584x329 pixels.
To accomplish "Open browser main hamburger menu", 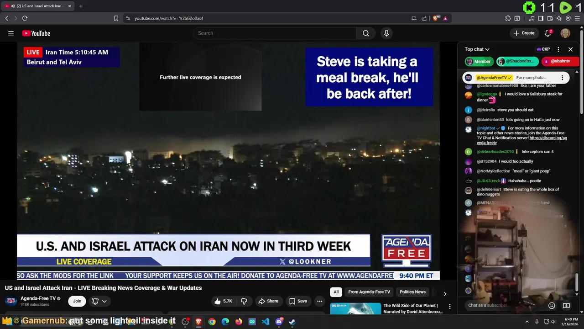I will [x=577, y=18].
